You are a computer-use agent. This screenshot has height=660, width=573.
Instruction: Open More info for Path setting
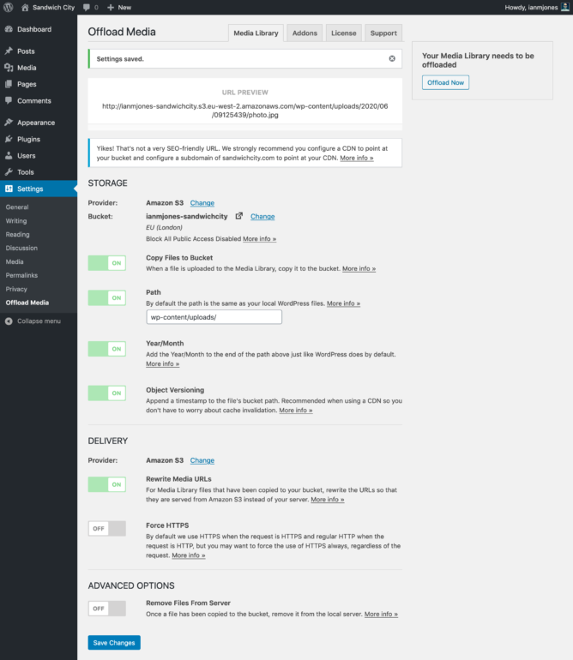tap(343, 303)
